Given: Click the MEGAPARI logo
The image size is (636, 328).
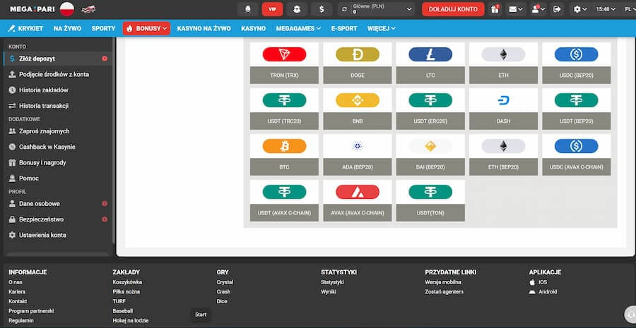Looking at the screenshot, I should point(32,9).
